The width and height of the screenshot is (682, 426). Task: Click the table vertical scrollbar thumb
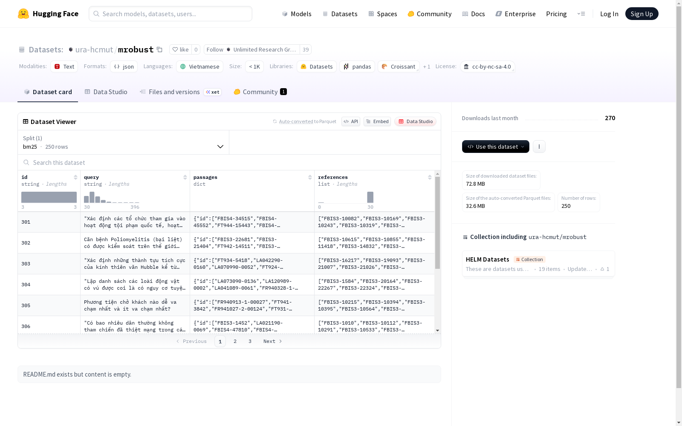437,223
